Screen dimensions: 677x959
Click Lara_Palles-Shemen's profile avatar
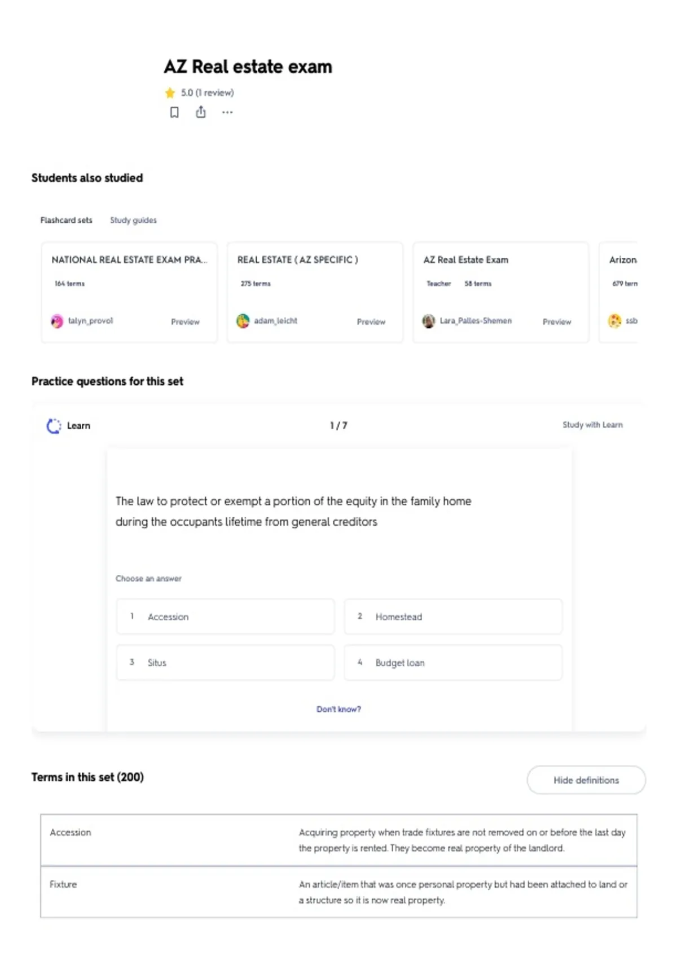tap(429, 321)
